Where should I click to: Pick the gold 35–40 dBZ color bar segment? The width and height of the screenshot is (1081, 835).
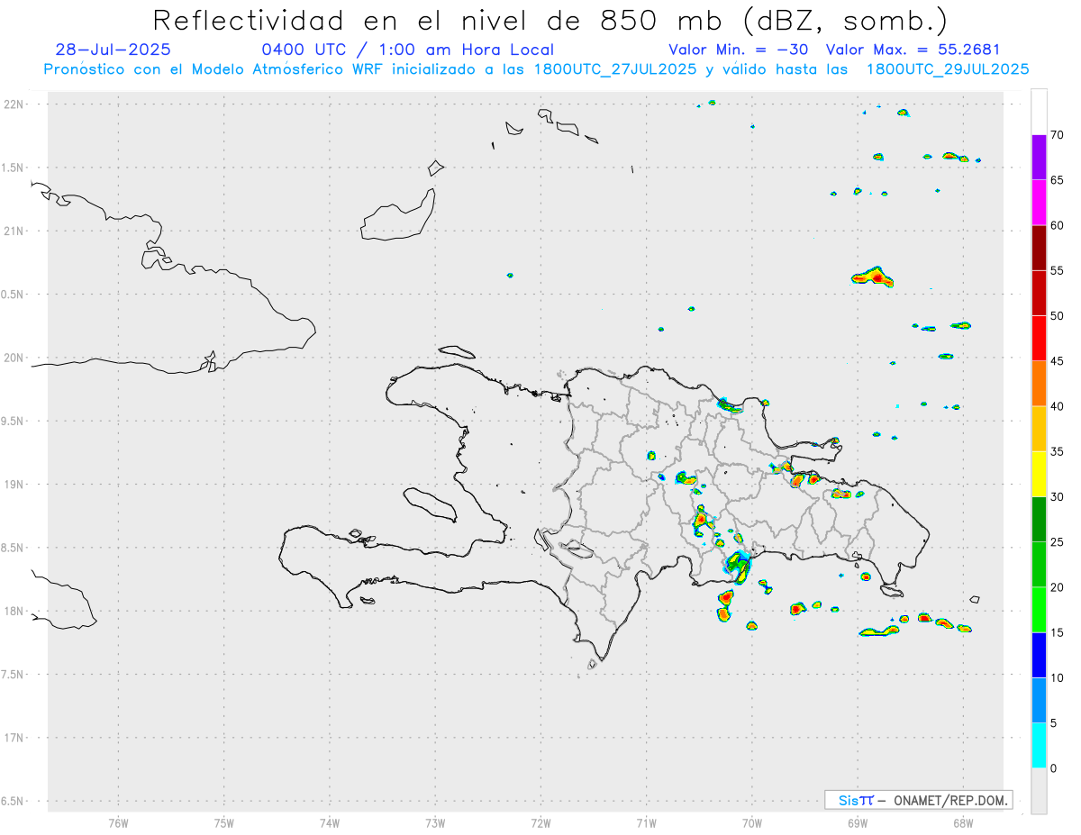pos(1039,429)
